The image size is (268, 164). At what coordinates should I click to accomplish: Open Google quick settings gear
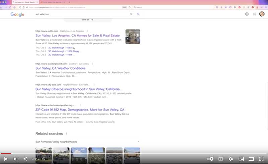(247, 14)
